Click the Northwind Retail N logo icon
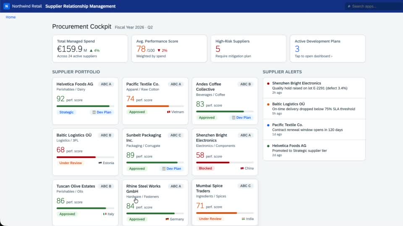Viewport: 403px width, 226px height. pos(6,6)
